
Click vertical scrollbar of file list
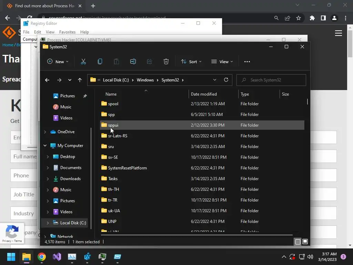307,101
